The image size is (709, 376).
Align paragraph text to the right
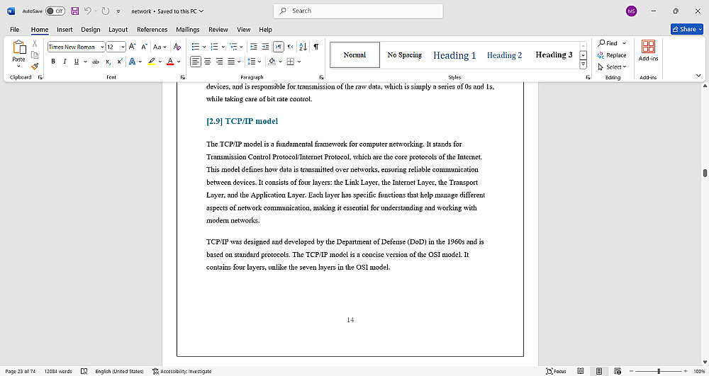(219, 62)
